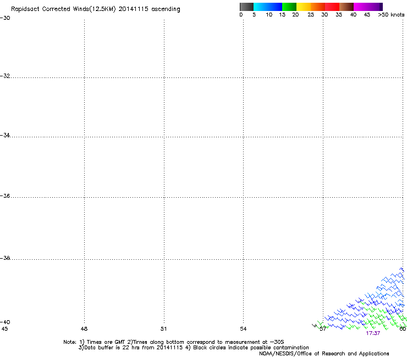Click the magenta 40-45 knots color band
Image resolution: width=407 pixels, height=357 pixels.
(361, 7)
